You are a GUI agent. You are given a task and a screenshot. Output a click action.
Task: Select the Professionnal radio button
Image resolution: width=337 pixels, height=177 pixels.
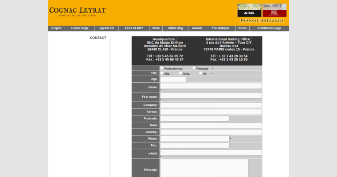pyautogui.click(x=162, y=68)
